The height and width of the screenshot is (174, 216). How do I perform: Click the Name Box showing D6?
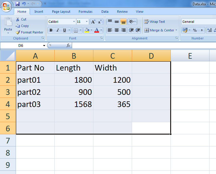[x=21, y=45]
